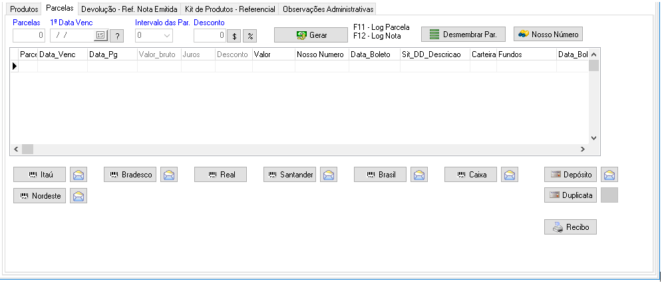The width and height of the screenshot is (664, 285).
Task: Click the Desmembrar Par. button
Action: (x=464, y=34)
